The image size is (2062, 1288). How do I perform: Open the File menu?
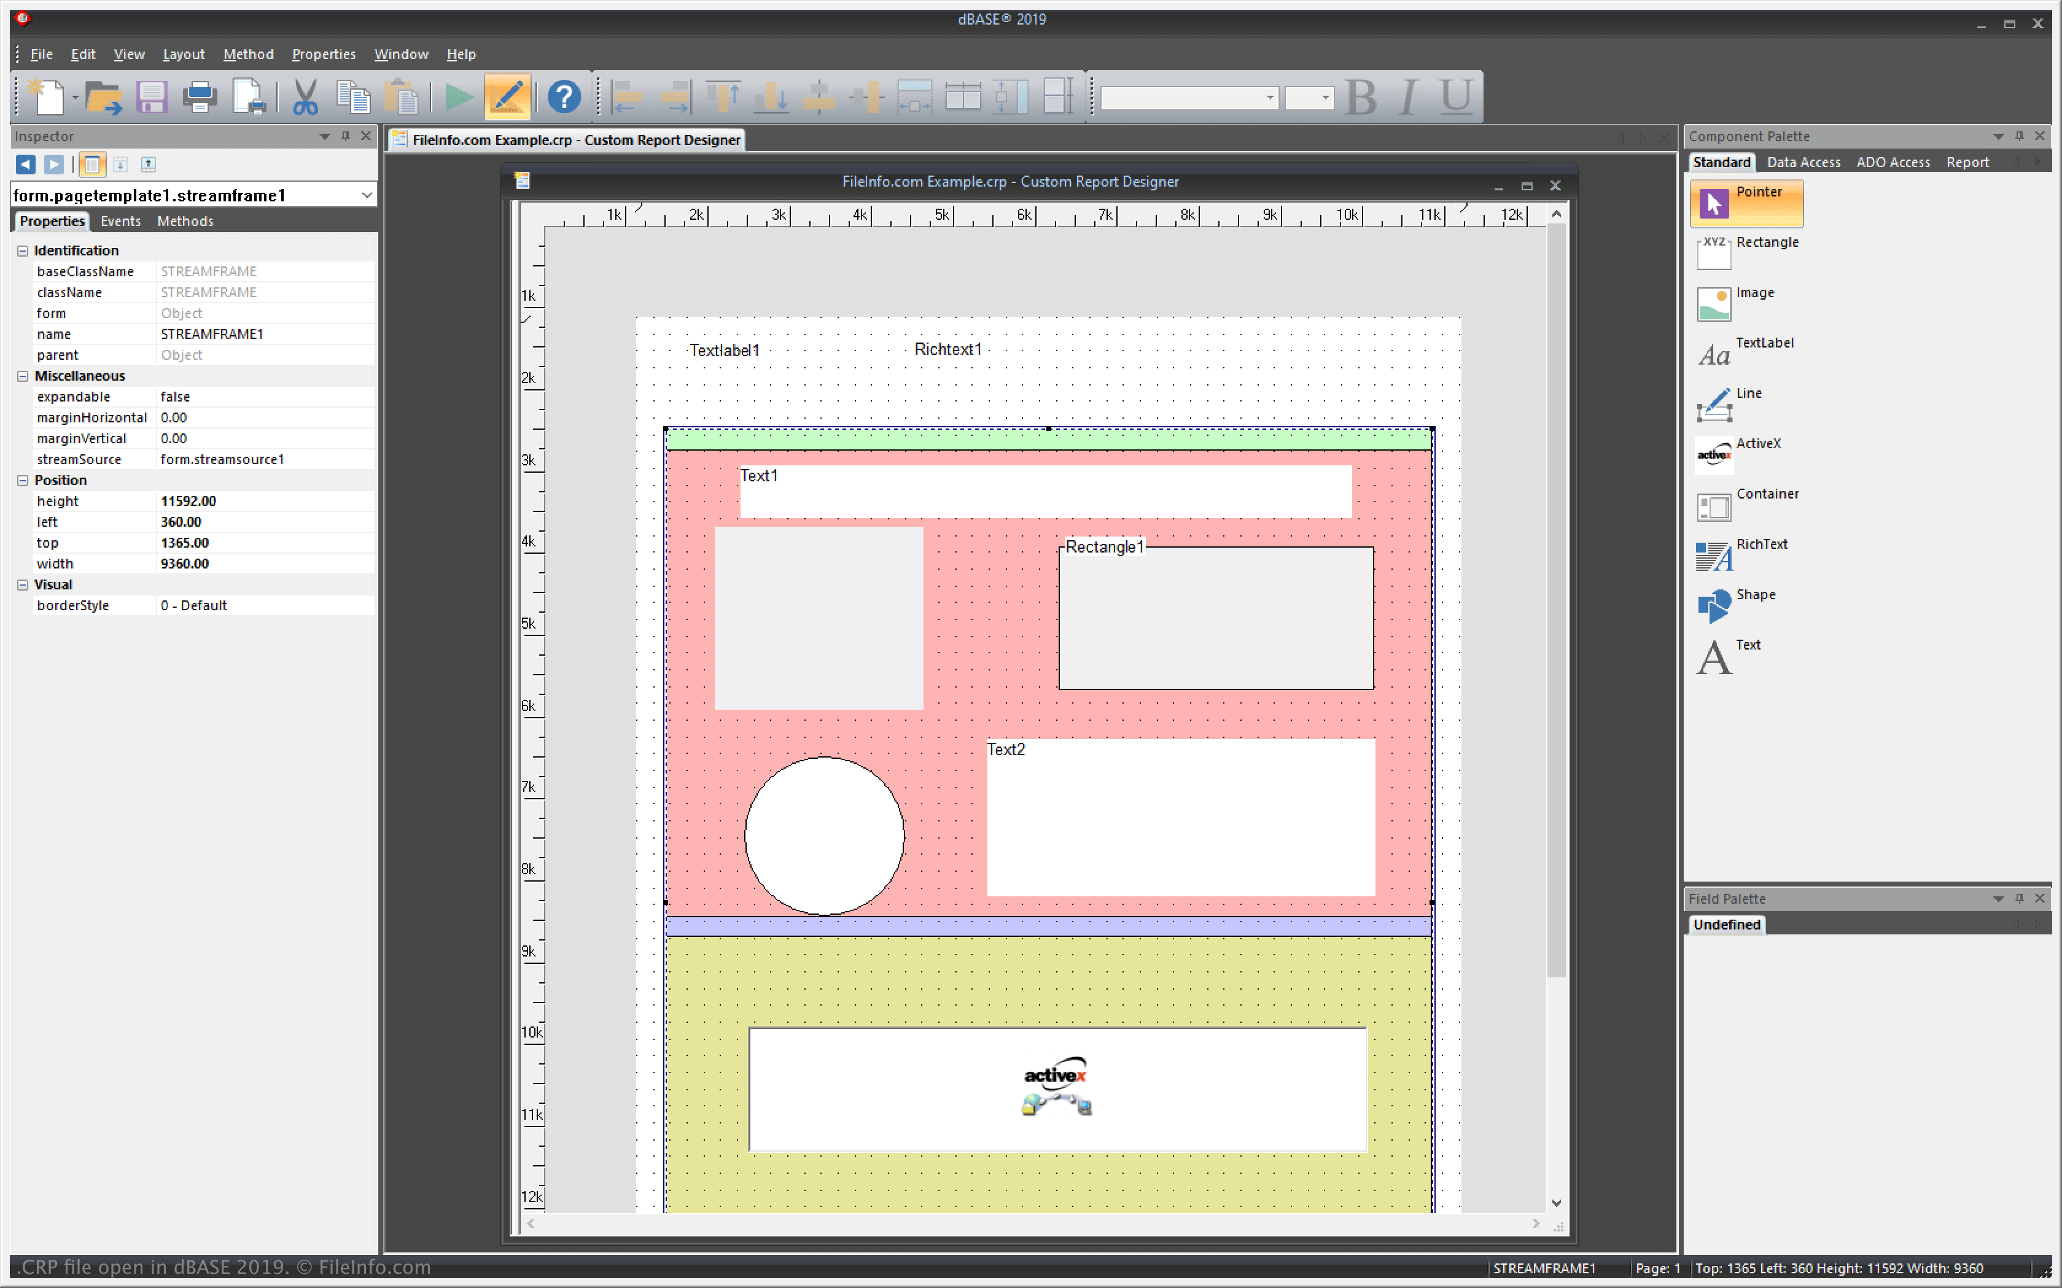pos(41,53)
